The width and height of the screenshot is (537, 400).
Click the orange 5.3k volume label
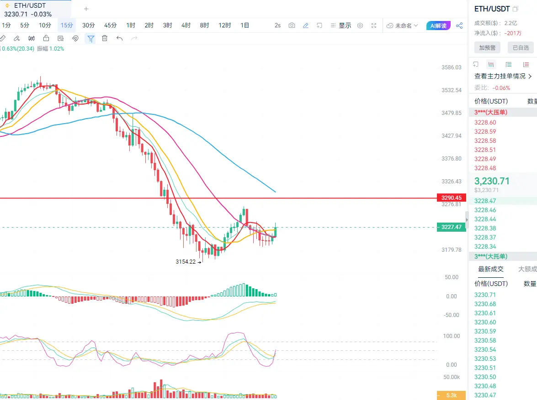click(x=452, y=395)
